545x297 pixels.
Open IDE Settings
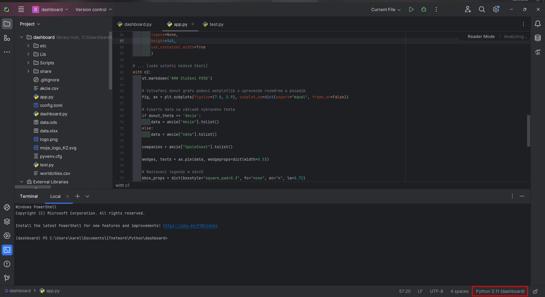(x=496, y=9)
